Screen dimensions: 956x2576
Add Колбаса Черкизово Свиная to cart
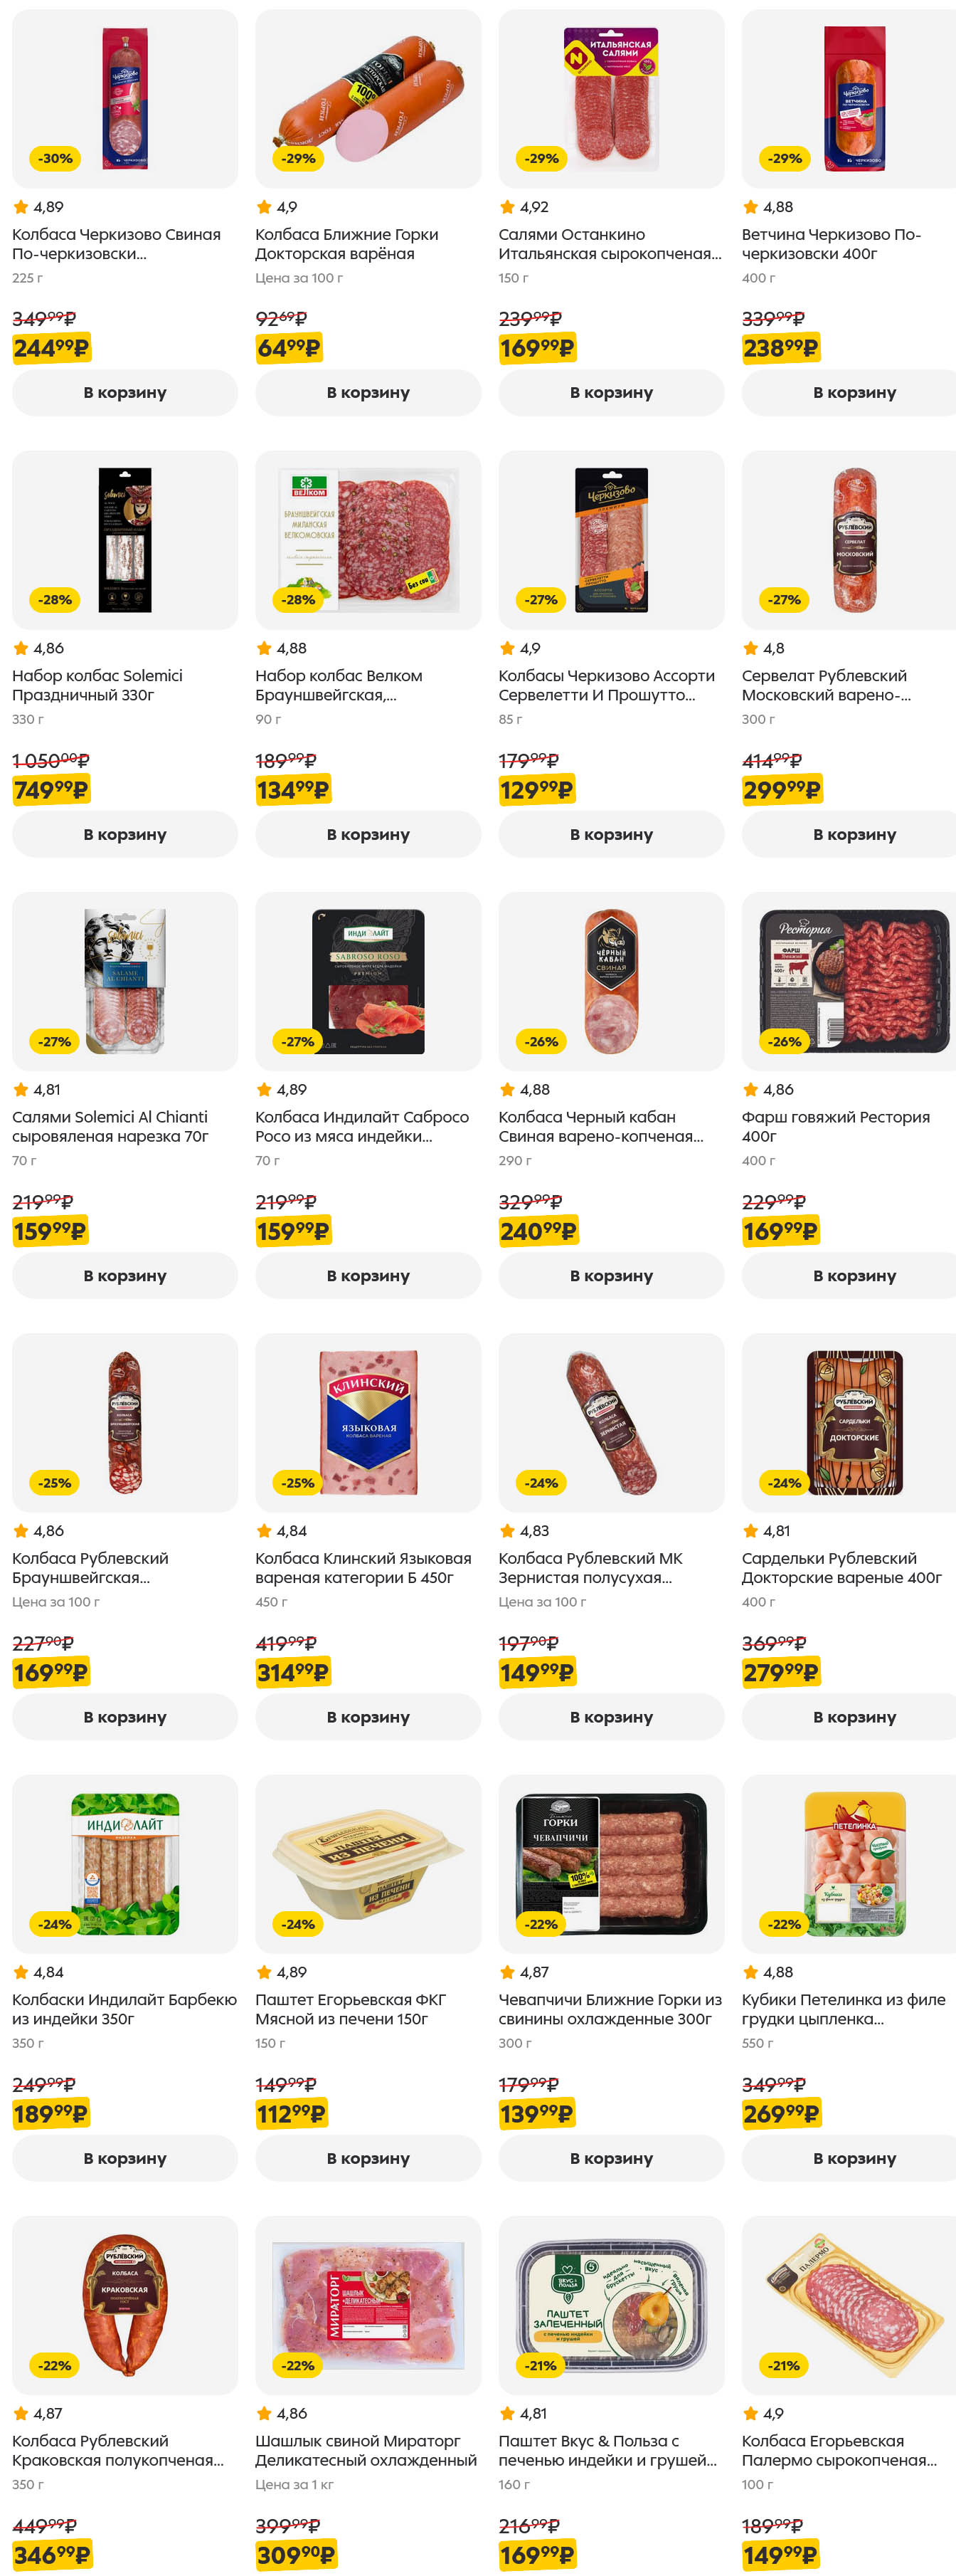125,393
